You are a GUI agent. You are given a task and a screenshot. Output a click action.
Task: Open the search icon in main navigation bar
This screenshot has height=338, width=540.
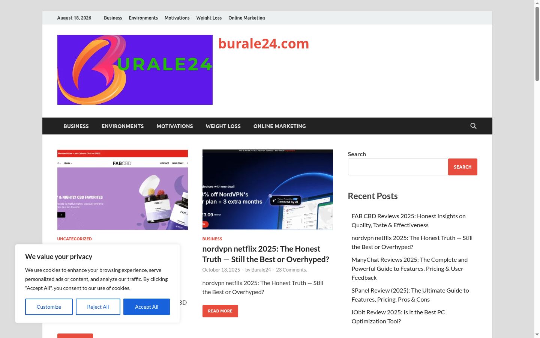tap(473, 126)
